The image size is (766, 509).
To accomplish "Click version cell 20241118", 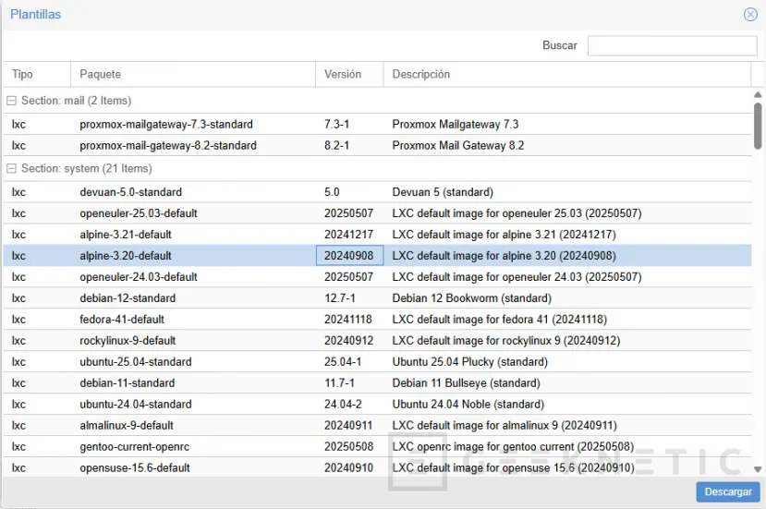I will point(348,320).
